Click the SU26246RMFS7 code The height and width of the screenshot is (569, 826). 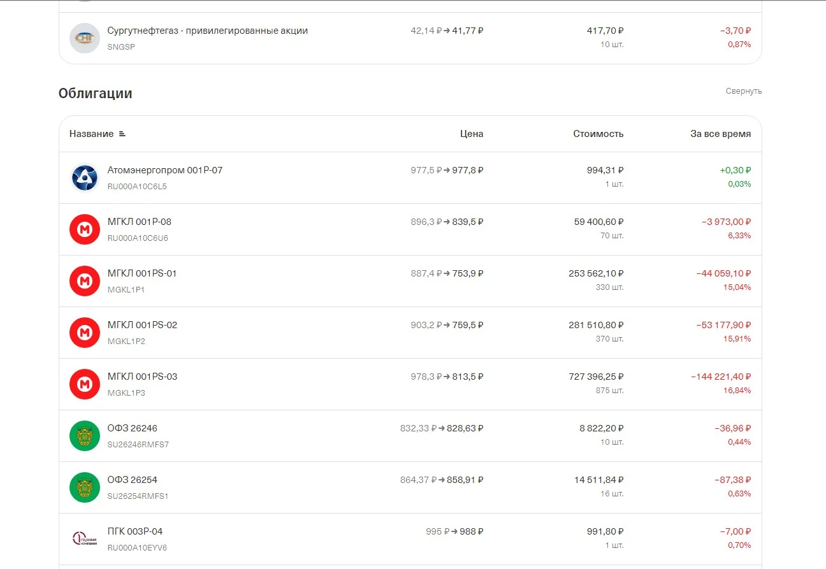pos(138,445)
